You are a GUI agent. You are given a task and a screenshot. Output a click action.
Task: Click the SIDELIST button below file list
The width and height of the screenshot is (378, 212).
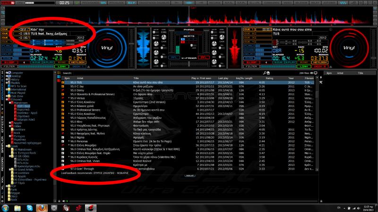click(x=190, y=176)
